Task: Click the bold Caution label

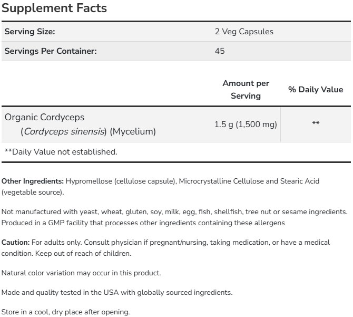Action: pyautogui.click(x=15, y=243)
